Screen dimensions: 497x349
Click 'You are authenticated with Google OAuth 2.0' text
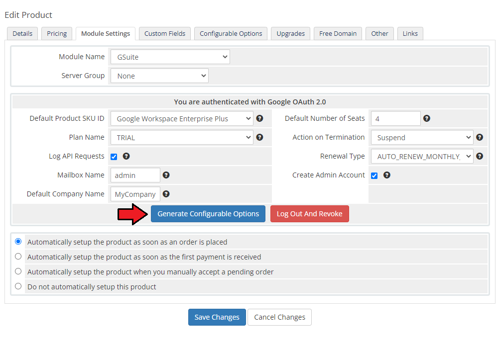(x=250, y=102)
